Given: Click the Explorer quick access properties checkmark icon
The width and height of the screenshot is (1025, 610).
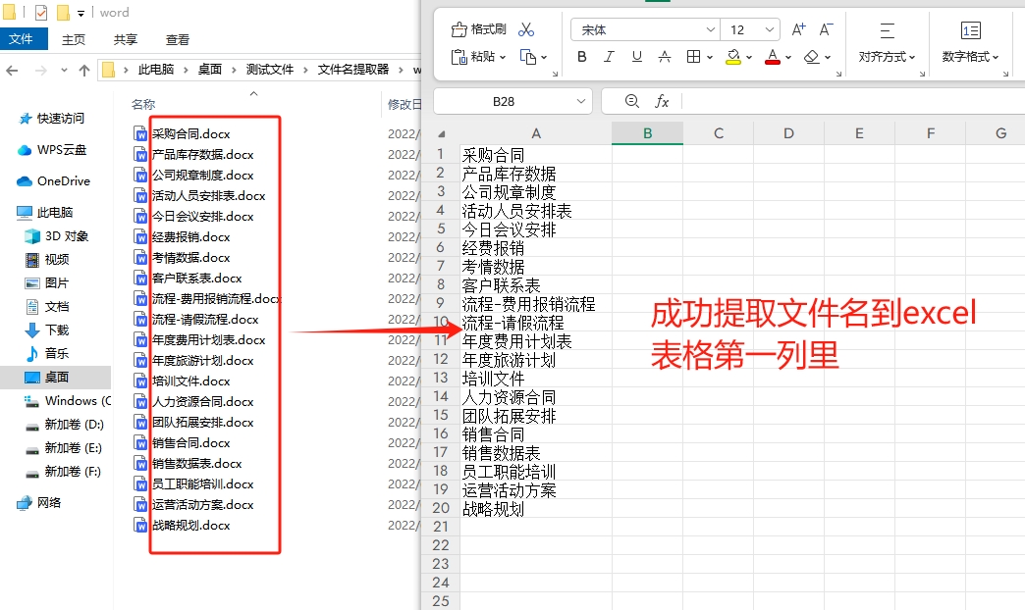Looking at the screenshot, I should [x=40, y=13].
